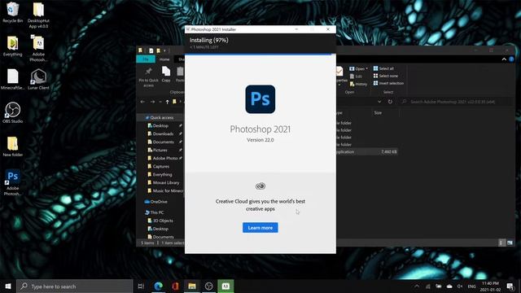Select the New folder desktop icon
521x293 pixels.
click(x=13, y=146)
